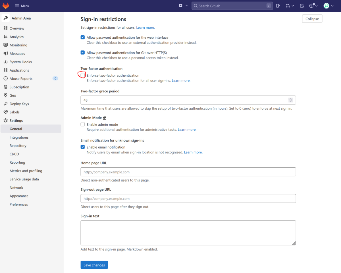
Task: Switch to the Integrations settings page
Action: click(x=19, y=137)
